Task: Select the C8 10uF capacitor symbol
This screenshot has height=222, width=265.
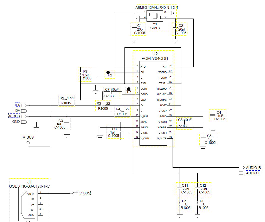Action: (184, 122)
